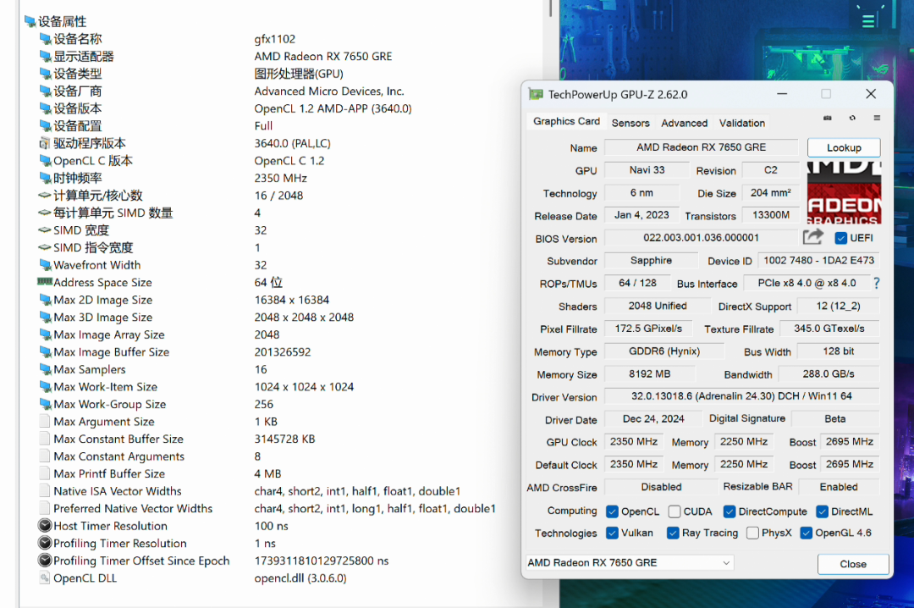Toggle the Vulkan checkbox
This screenshot has width=914, height=608.
[612, 533]
